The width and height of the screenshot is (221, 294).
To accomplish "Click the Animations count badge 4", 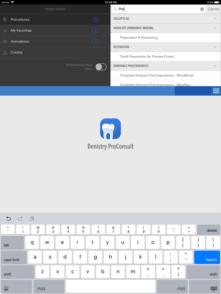I will pos(96,41).
